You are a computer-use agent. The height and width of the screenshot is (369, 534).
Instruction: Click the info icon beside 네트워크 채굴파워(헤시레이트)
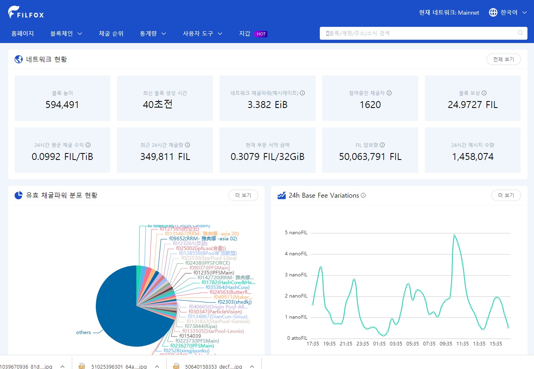(x=302, y=93)
